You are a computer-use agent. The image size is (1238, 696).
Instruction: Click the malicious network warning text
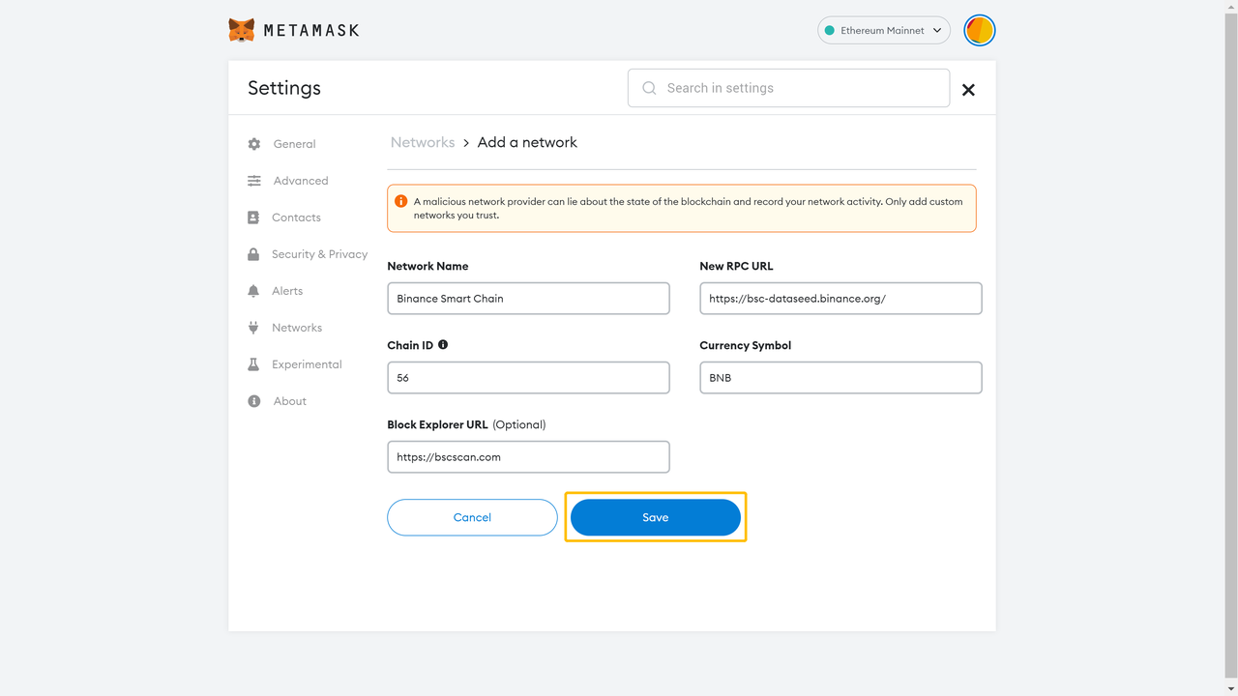tap(688, 208)
